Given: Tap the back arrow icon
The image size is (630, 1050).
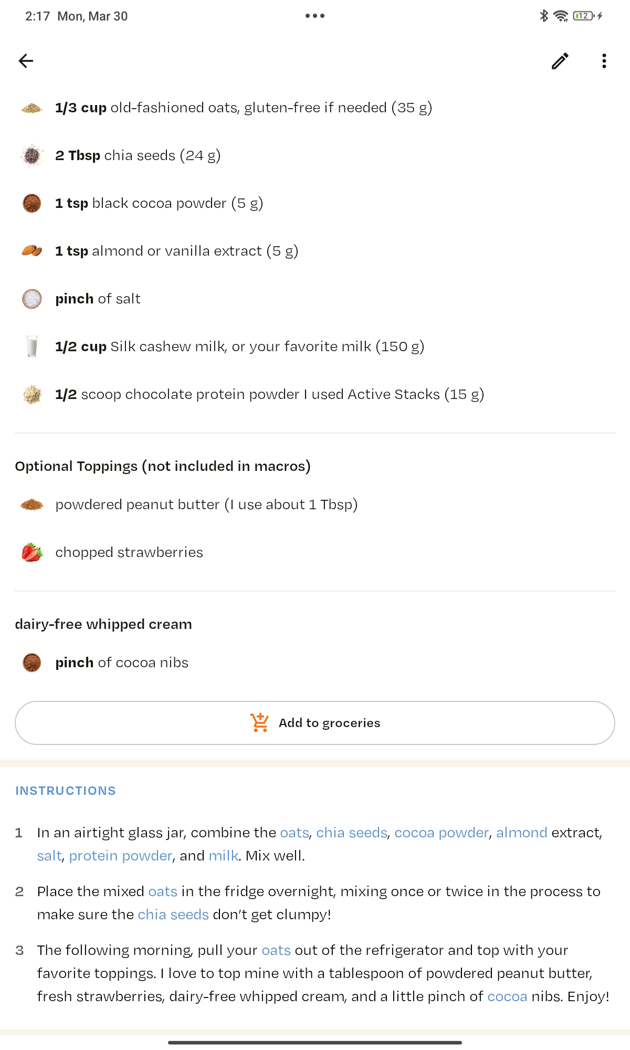Looking at the screenshot, I should (26, 61).
